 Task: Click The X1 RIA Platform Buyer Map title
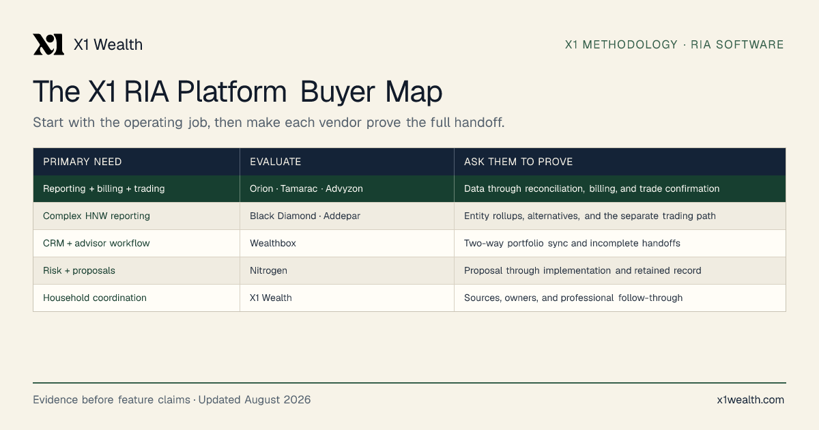click(x=238, y=91)
